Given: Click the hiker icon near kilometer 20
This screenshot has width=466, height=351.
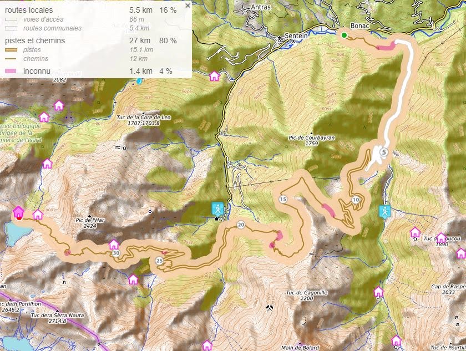Looking at the screenshot, I should [217, 208].
